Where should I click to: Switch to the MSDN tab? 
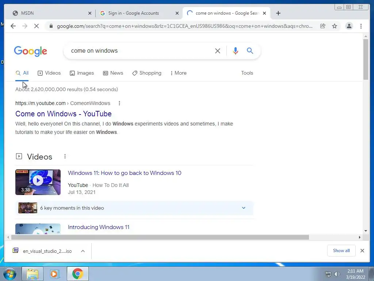click(50, 13)
